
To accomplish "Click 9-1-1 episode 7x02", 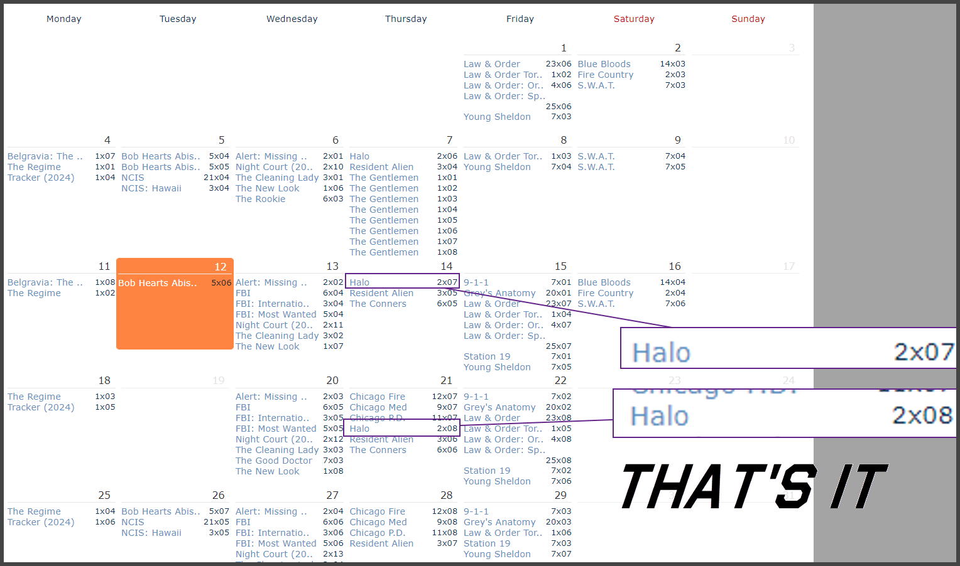I will coord(476,397).
